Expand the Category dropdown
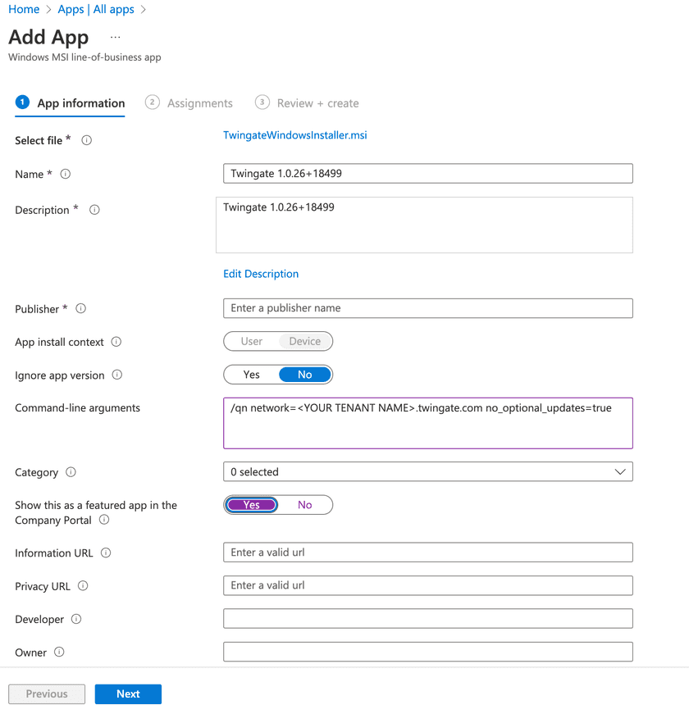The image size is (689, 714). click(427, 472)
